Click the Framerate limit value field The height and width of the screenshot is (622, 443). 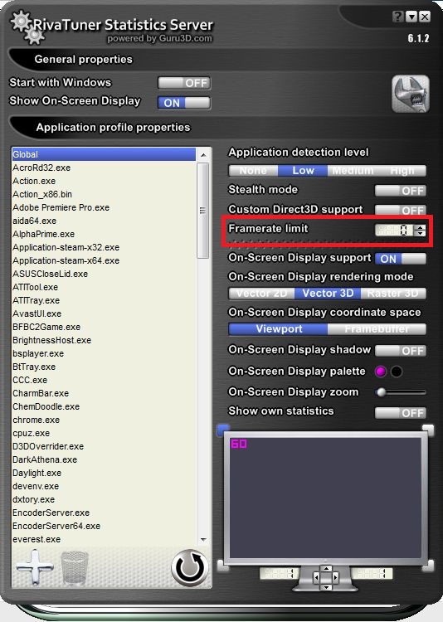pyautogui.click(x=394, y=230)
